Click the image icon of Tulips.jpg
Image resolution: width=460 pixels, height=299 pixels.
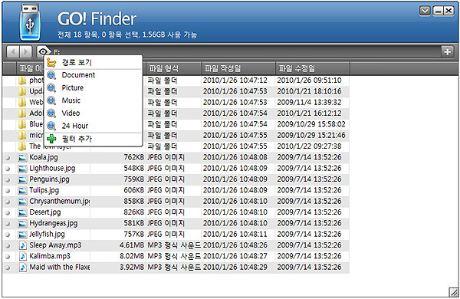click(x=22, y=191)
